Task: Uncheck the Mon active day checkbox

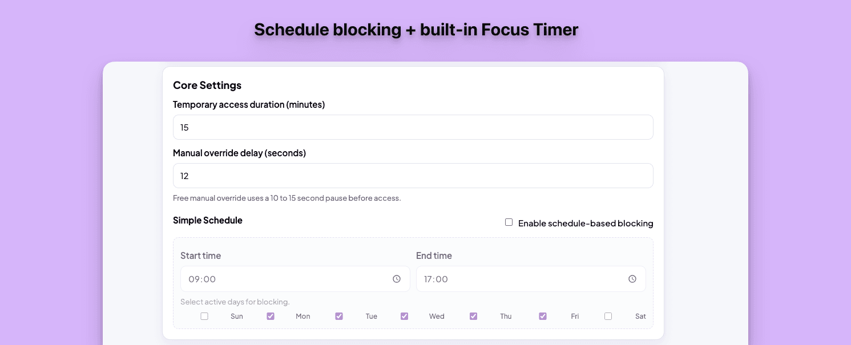Action: coord(270,316)
